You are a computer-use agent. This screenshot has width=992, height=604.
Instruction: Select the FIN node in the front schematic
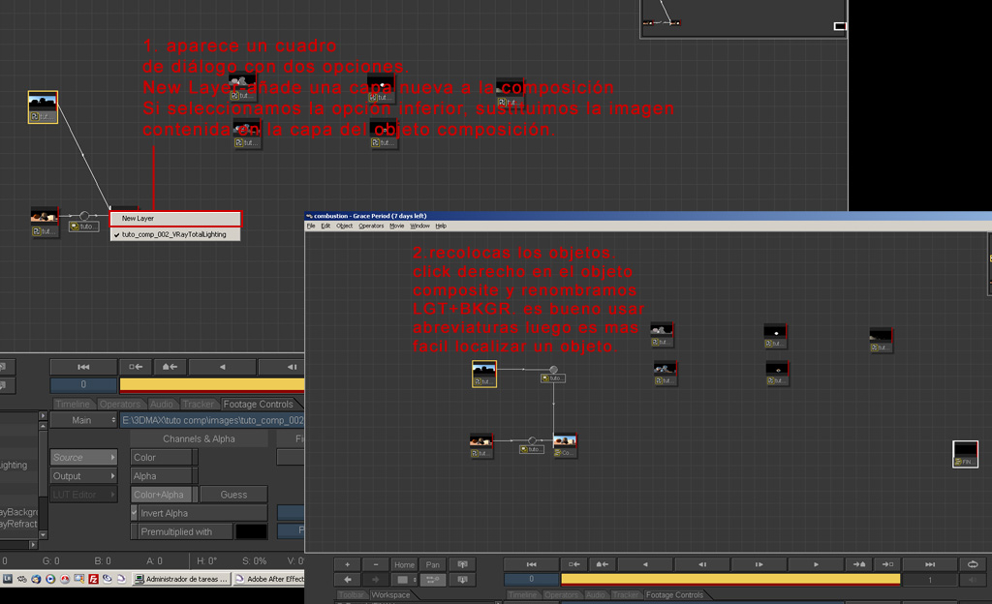click(x=966, y=454)
